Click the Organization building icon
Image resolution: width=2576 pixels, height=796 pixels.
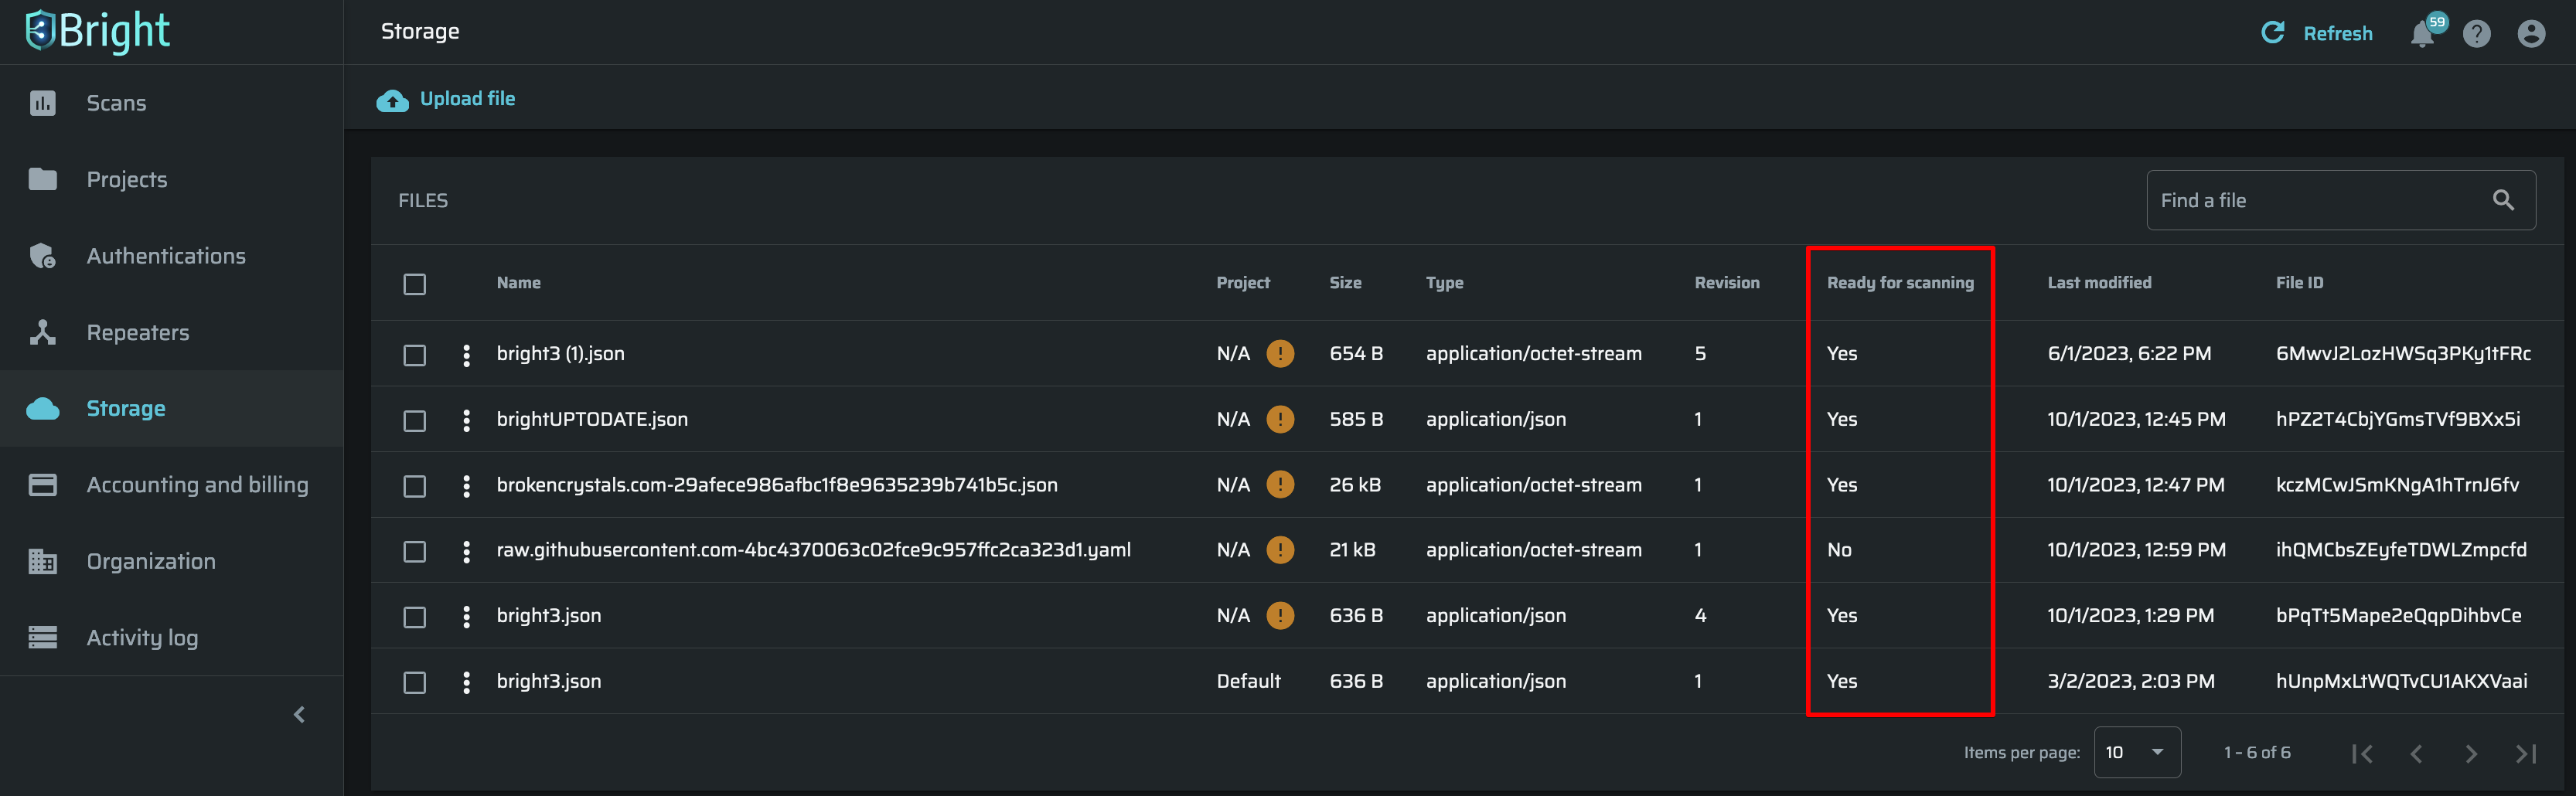coord(43,561)
